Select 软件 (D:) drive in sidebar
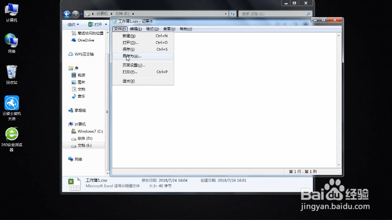Viewport: 392px width, 220px height. (x=82, y=138)
